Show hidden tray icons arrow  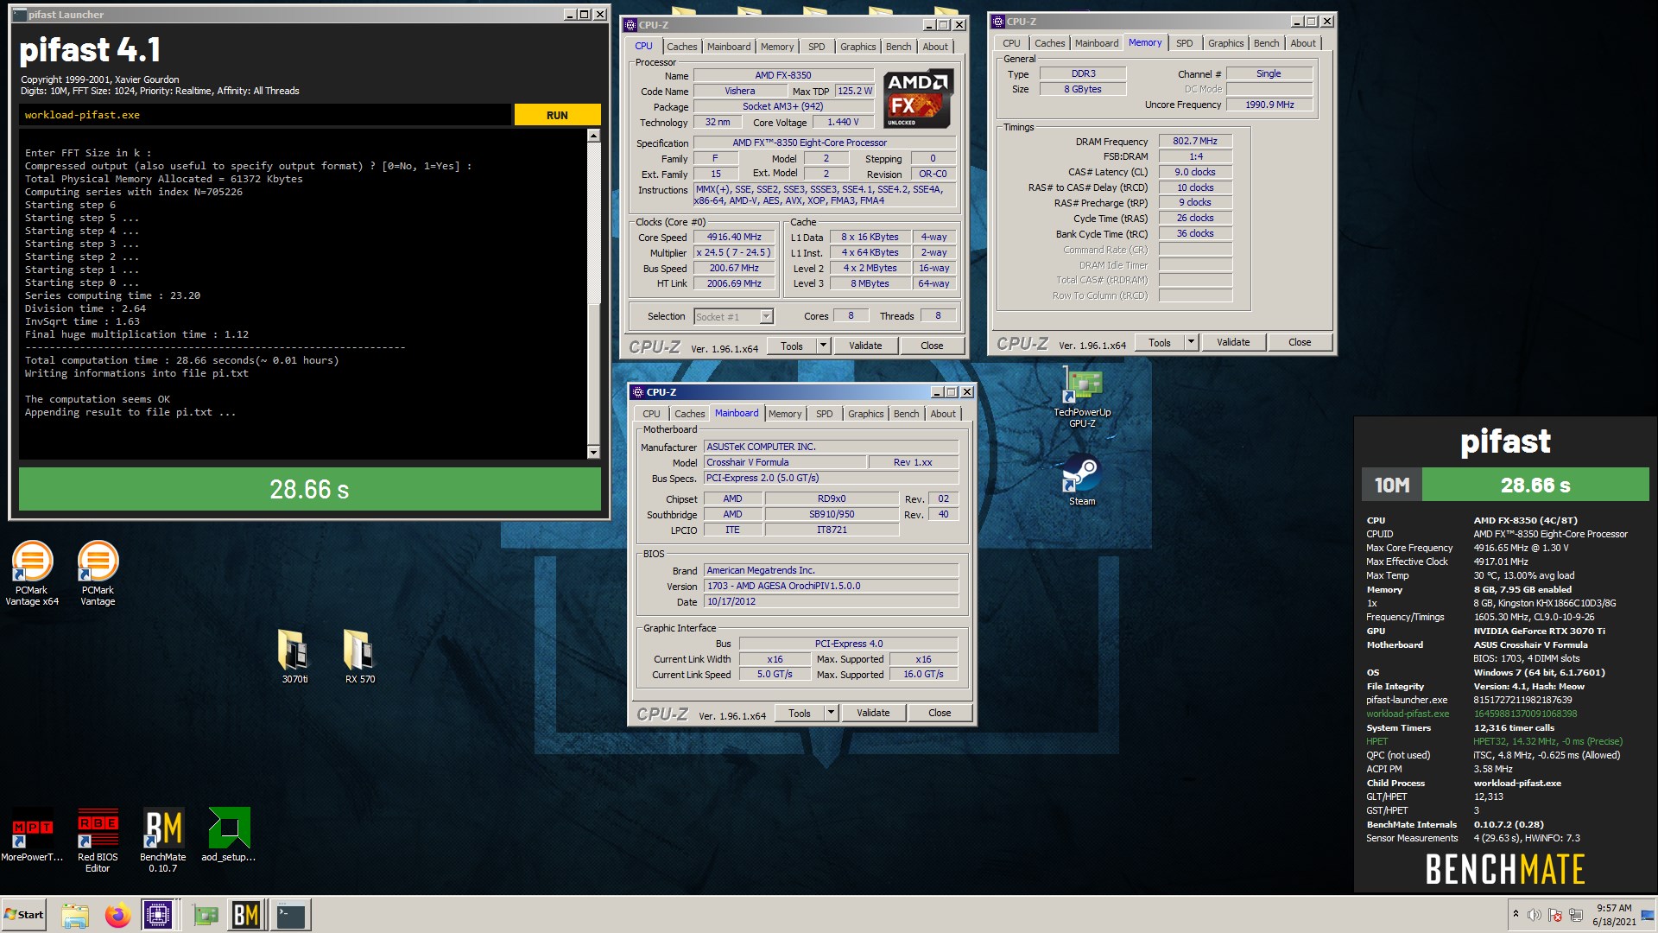(1516, 914)
